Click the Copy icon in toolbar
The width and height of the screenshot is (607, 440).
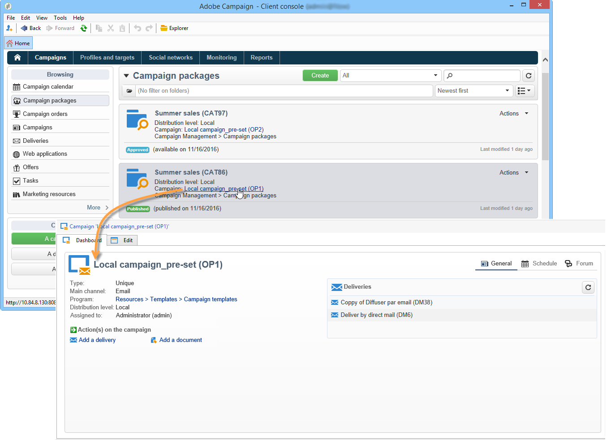pyautogui.click(x=99, y=28)
